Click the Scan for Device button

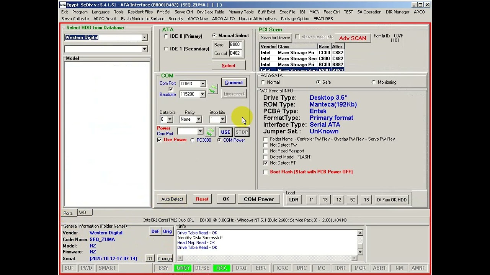[x=276, y=38]
